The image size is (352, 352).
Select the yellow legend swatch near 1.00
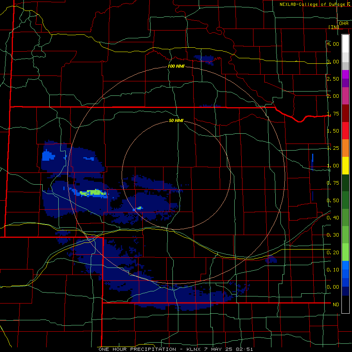click(345, 166)
